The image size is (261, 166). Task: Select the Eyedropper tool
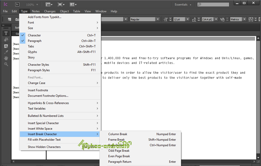pyautogui.click(x=6, y=52)
